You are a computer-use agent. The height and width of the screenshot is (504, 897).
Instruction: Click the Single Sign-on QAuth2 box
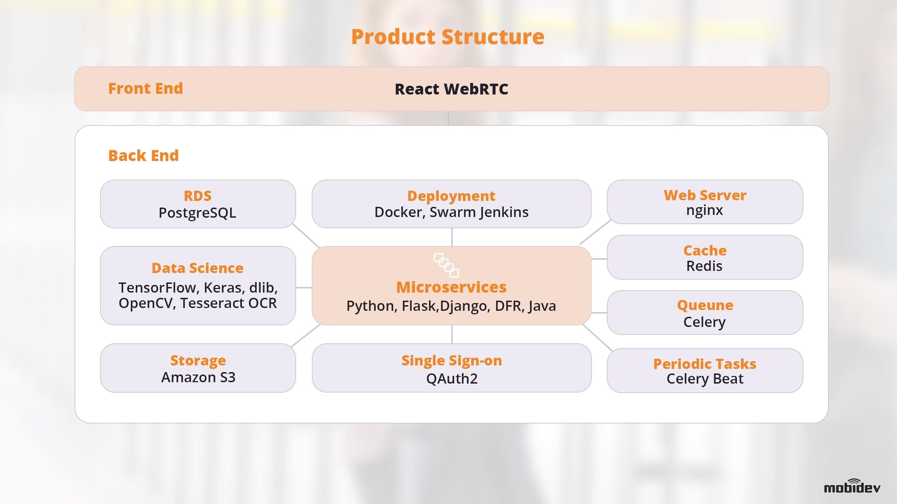click(x=451, y=368)
